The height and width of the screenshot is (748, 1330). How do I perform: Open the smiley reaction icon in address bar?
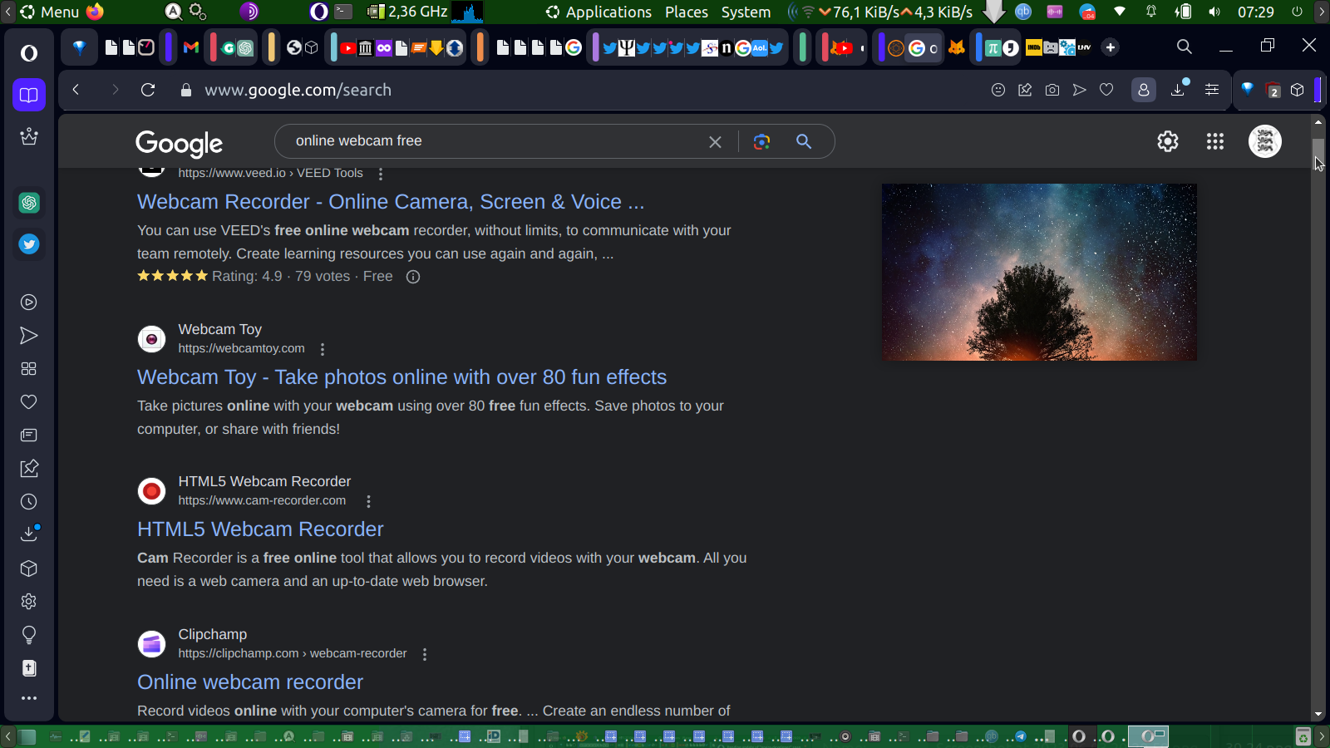(998, 90)
